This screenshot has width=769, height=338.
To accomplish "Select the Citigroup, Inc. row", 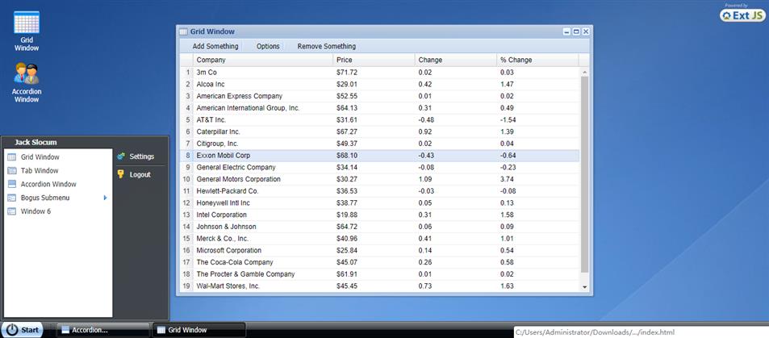I will pyautogui.click(x=379, y=144).
